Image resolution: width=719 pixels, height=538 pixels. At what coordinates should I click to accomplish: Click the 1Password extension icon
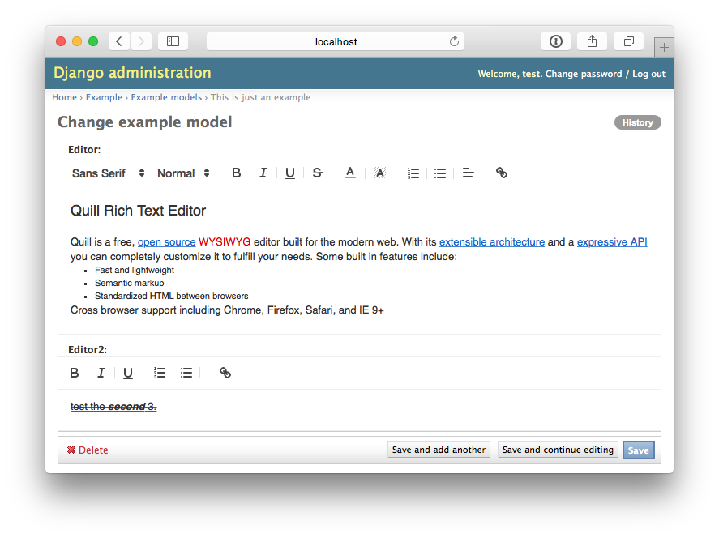coord(556,41)
